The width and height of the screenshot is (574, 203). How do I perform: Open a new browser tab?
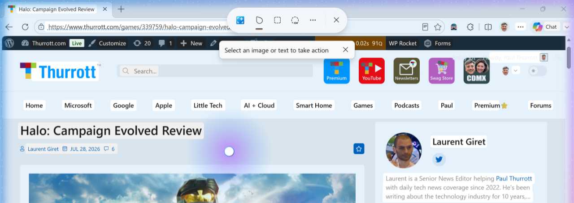point(121,9)
